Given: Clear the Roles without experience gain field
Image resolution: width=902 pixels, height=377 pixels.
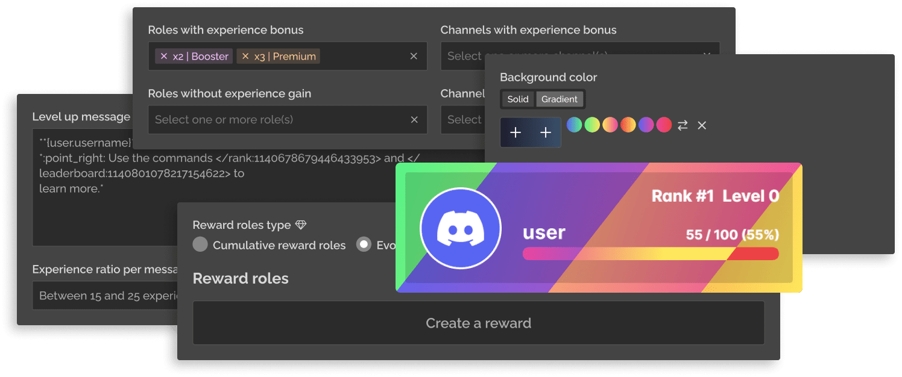Looking at the screenshot, I should [x=414, y=120].
